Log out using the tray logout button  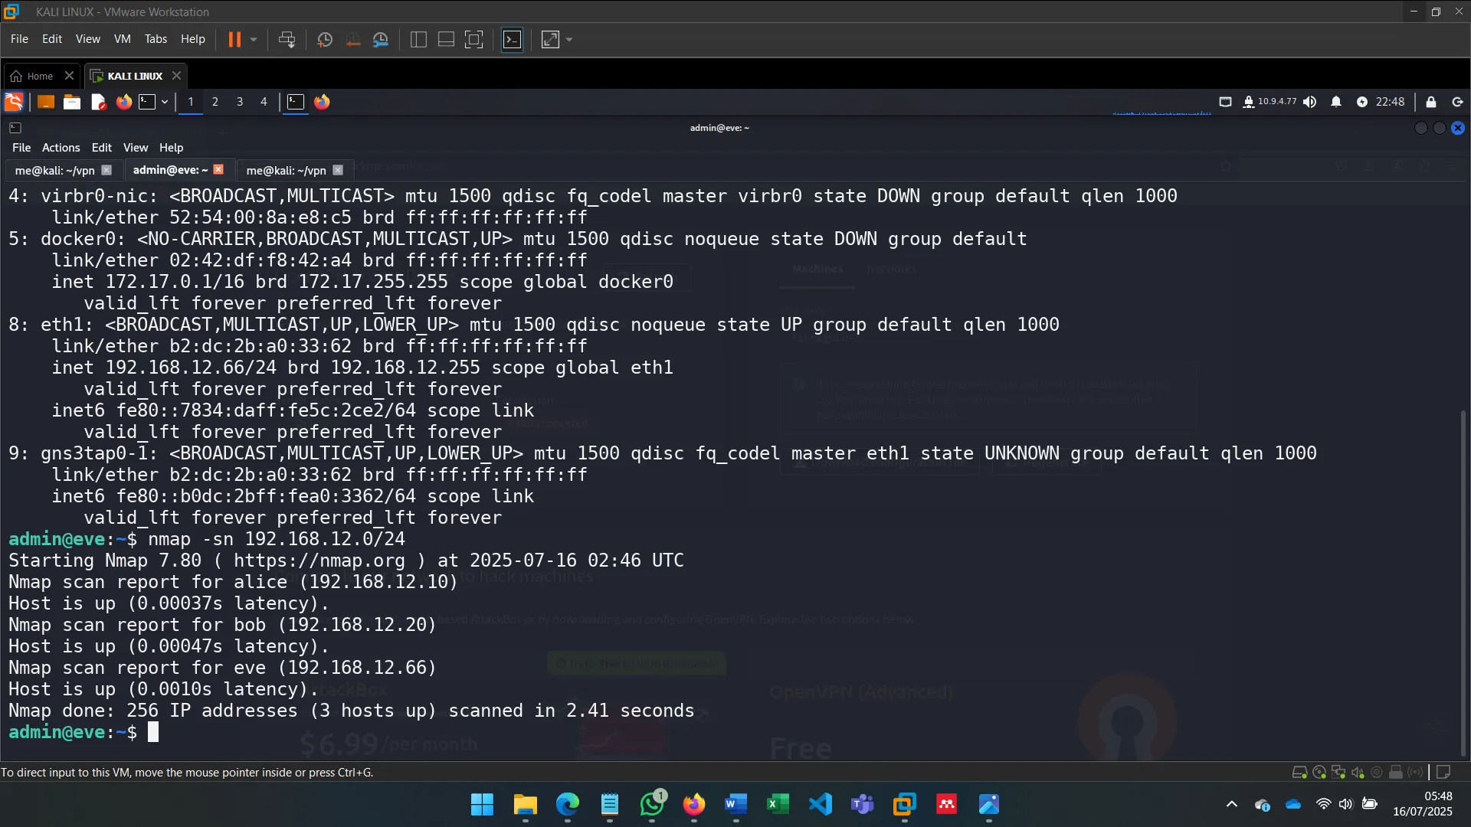(1456, 102)
